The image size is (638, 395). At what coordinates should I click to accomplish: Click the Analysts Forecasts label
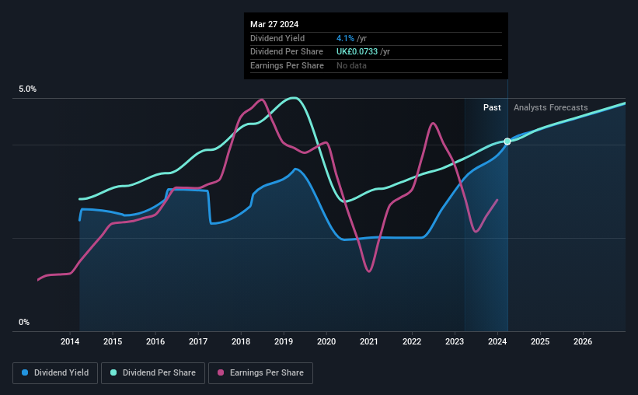[550, 107]
